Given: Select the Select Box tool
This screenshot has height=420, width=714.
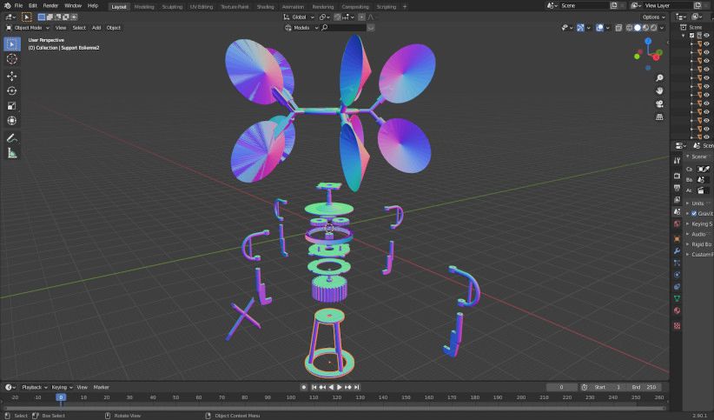Looking at the screenshot, I should [12, 43].
